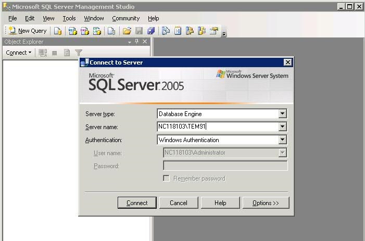Show the Template Explorer icon
Screen dimensions: 365x241
point(202,31)
